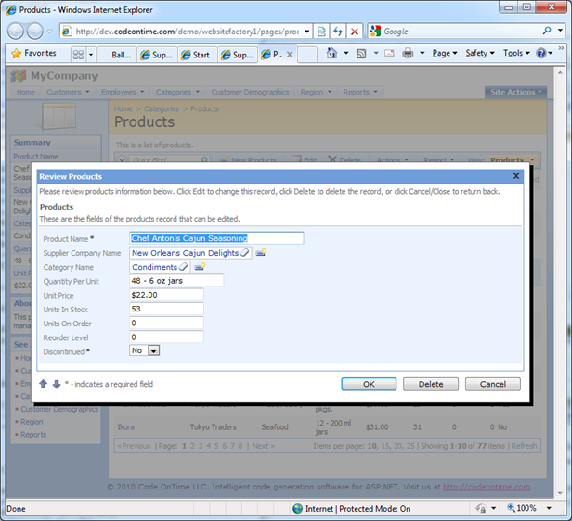Visit the codeontime.com footer link
This screenshot has width=572, height=521.
click(487, 487)
